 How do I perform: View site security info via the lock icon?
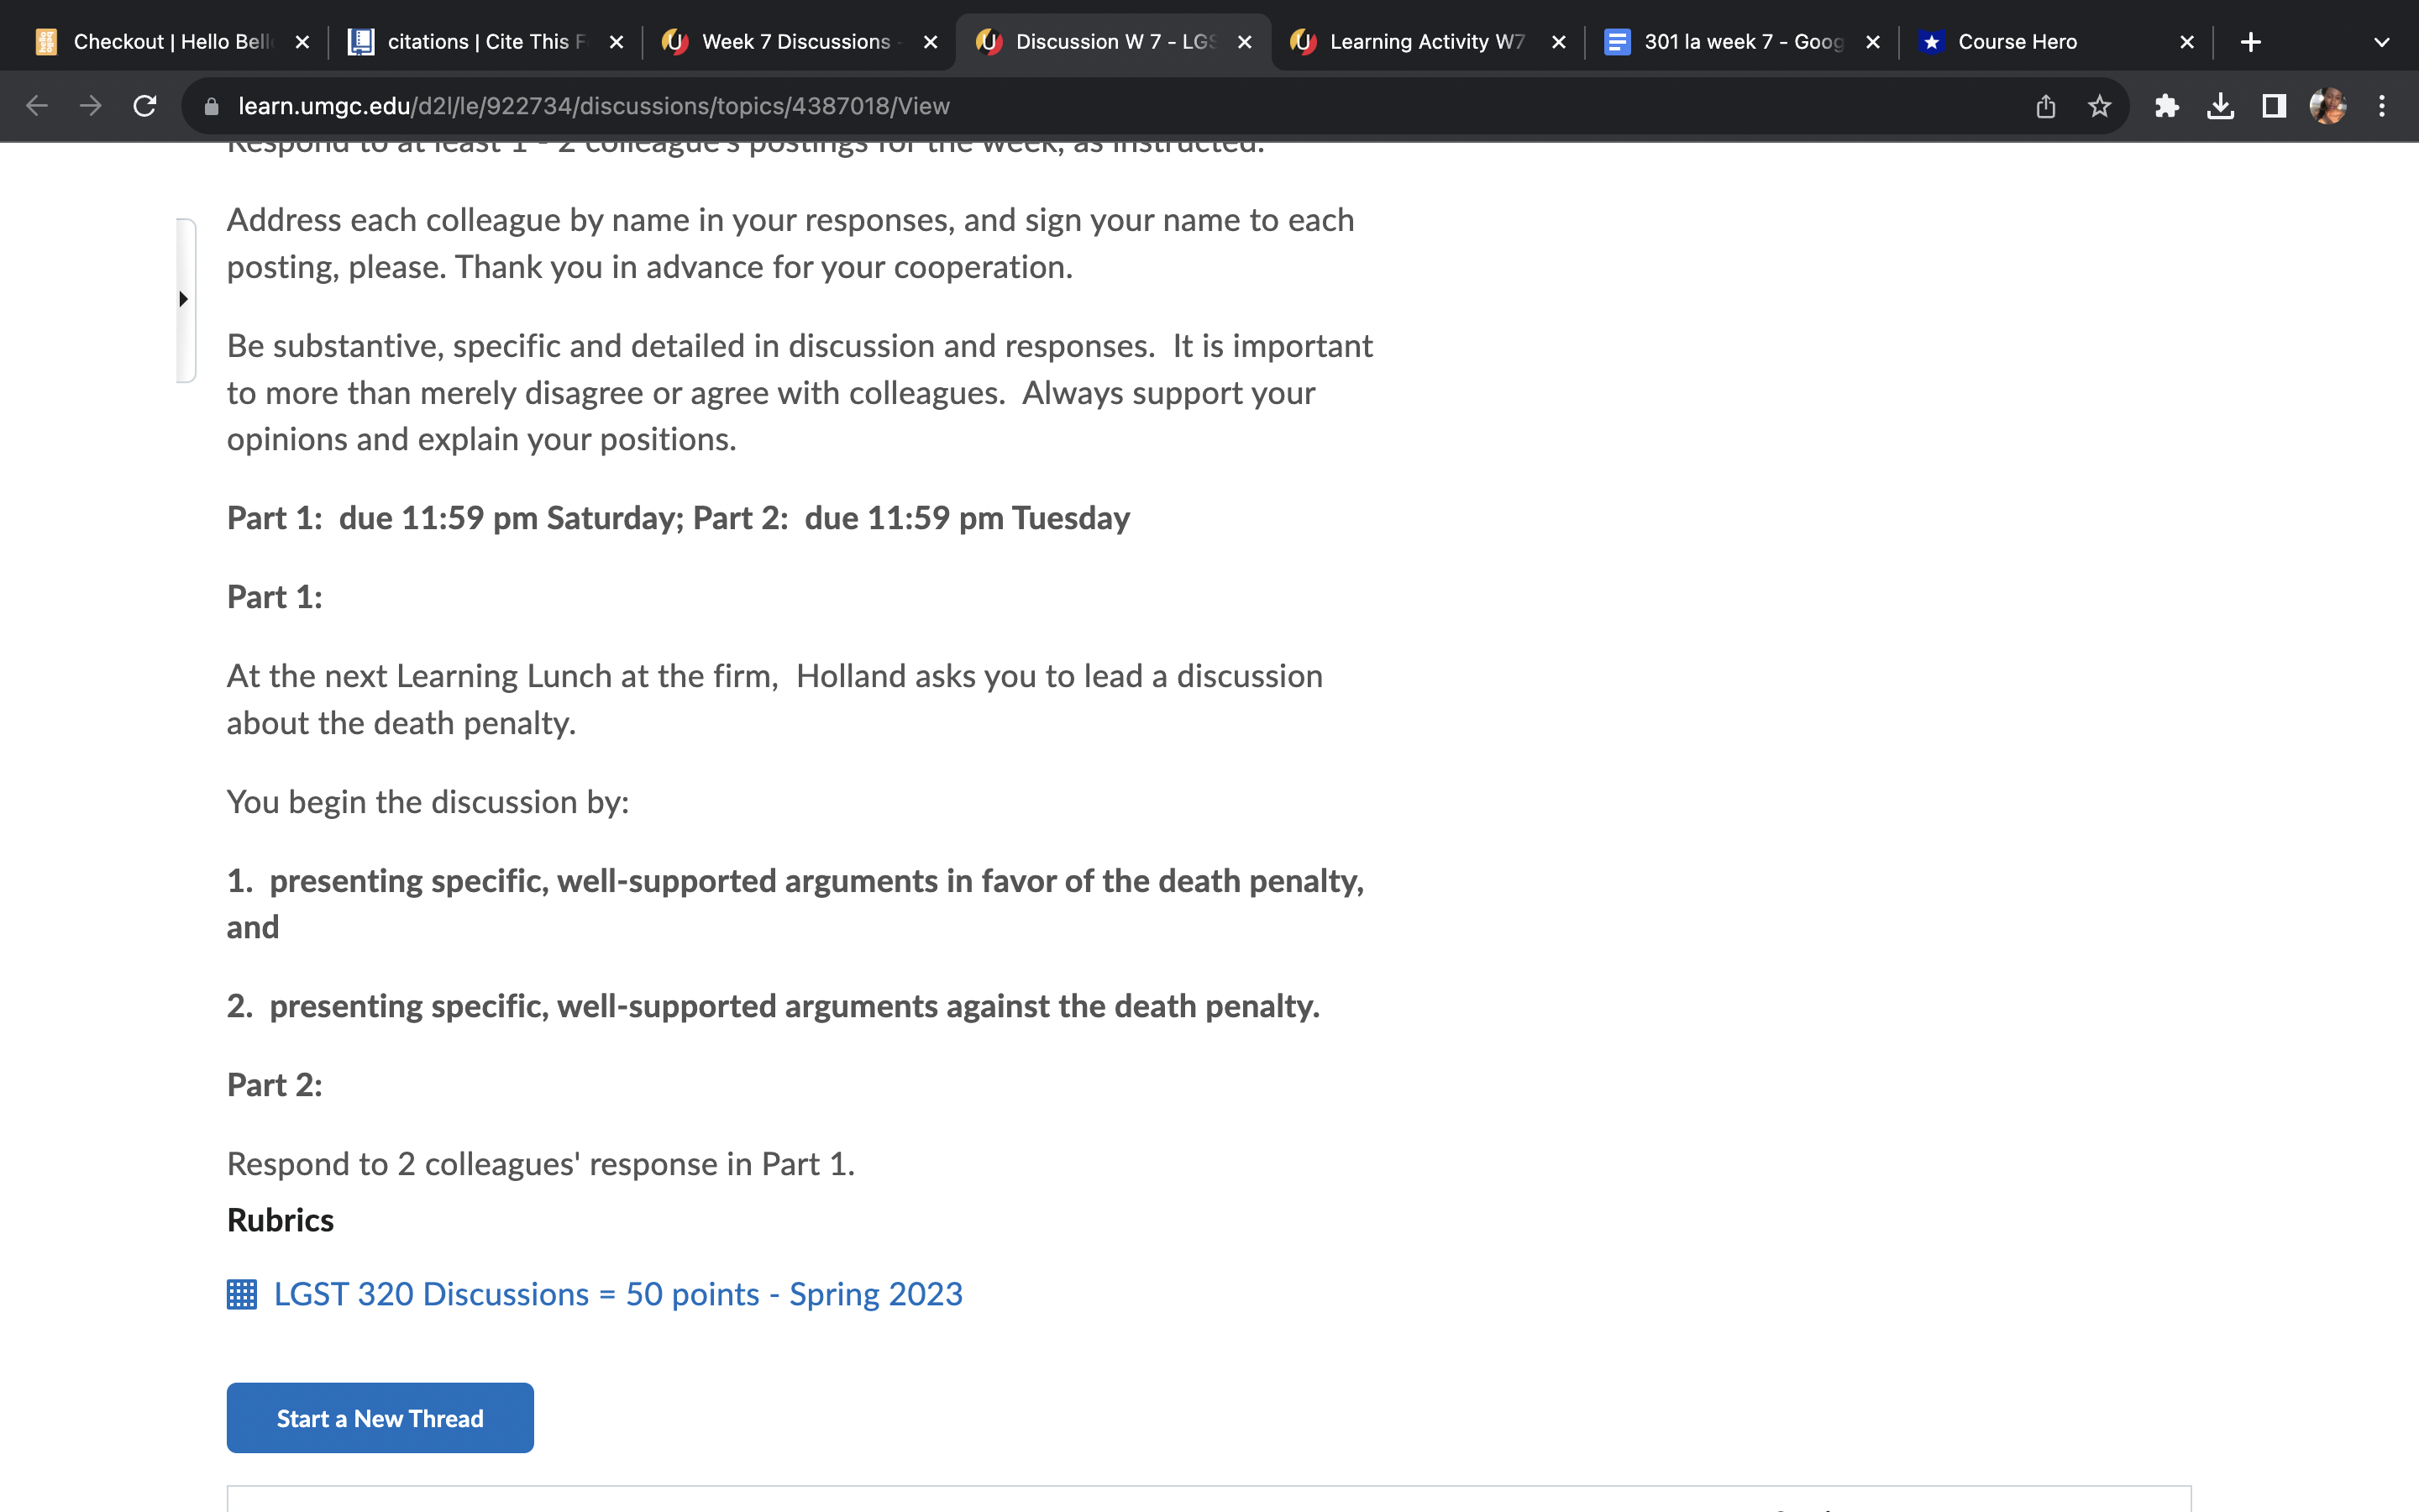pyautogui.click(x=211, y=105)
